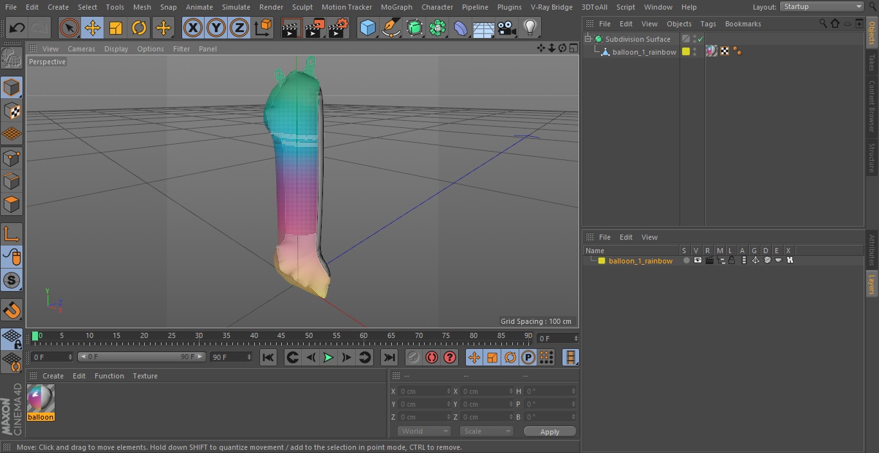Open the World coordinate dropdown
Viewport: 879px width, 453px height.
[x=424, y=431]
